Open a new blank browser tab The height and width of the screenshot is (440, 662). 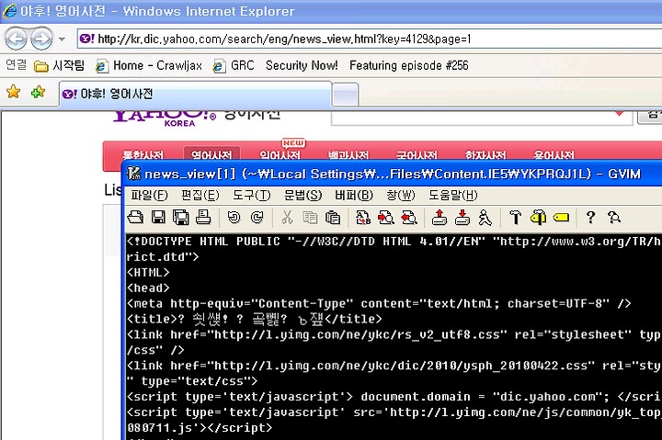pos(345,95)
